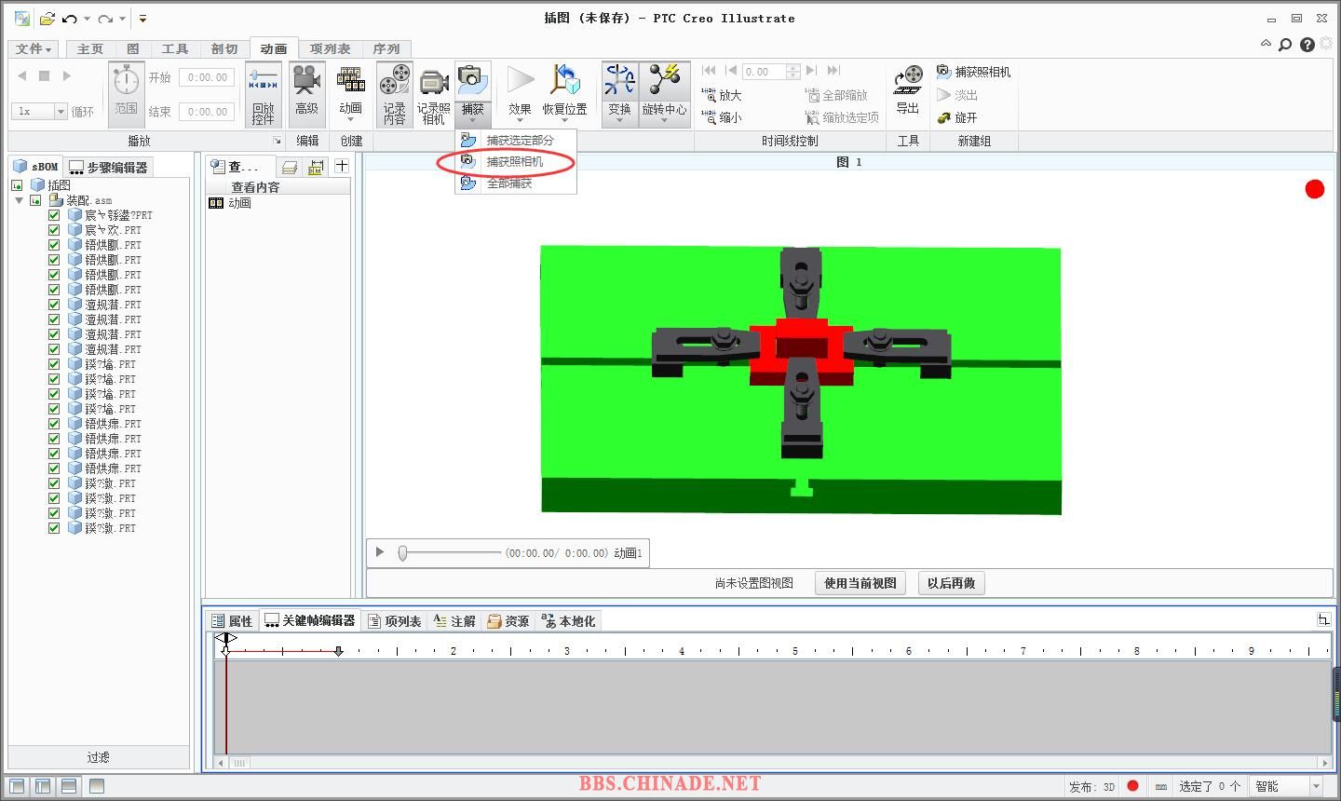This screenshot has width=1341, height=801.
Task: Open the 属性 lower panel tab
Action: (x=232, y=621)
